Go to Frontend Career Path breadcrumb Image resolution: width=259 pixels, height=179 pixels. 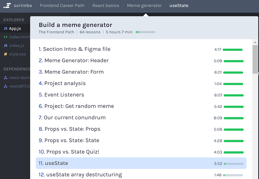[x=62, y=5]
